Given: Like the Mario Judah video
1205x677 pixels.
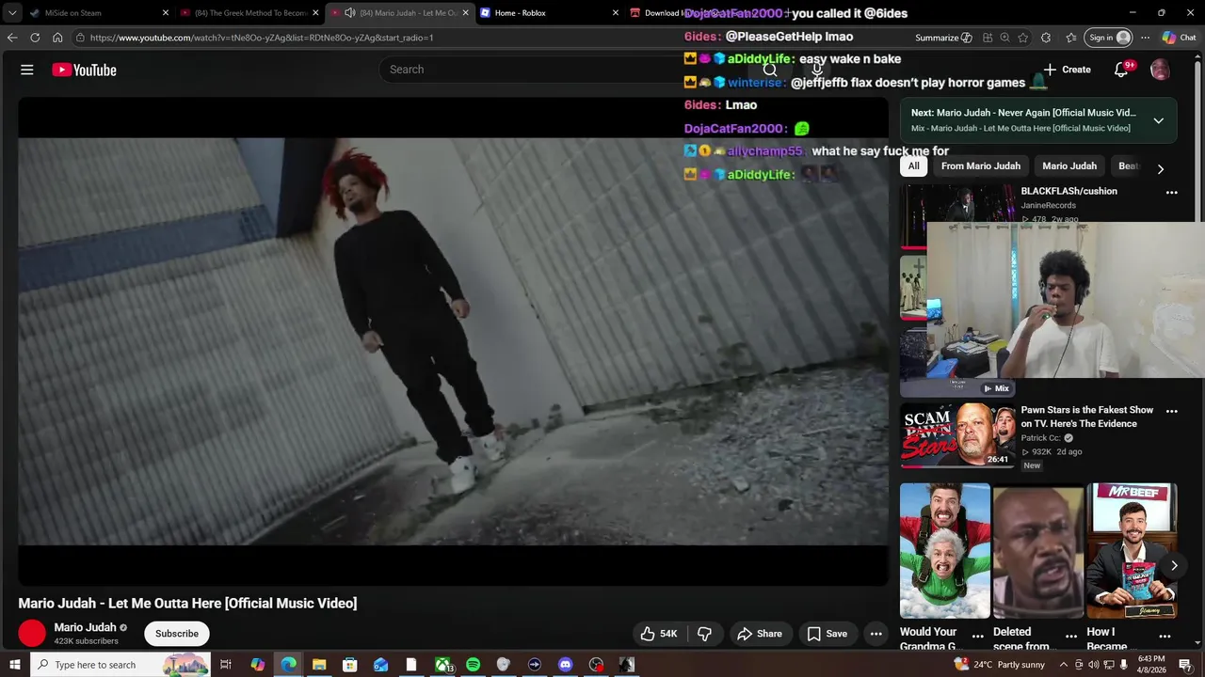Looking at the screenshot, I should (659, 634).
